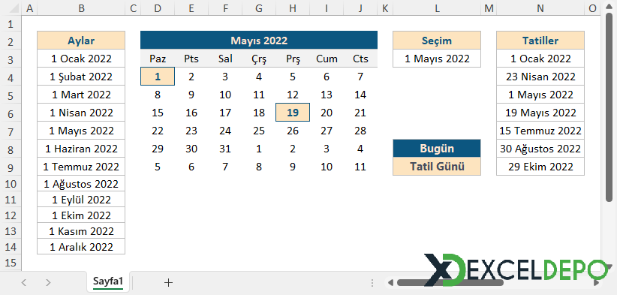Open the Sayfa1 sheet tab

tap(108, 281)
